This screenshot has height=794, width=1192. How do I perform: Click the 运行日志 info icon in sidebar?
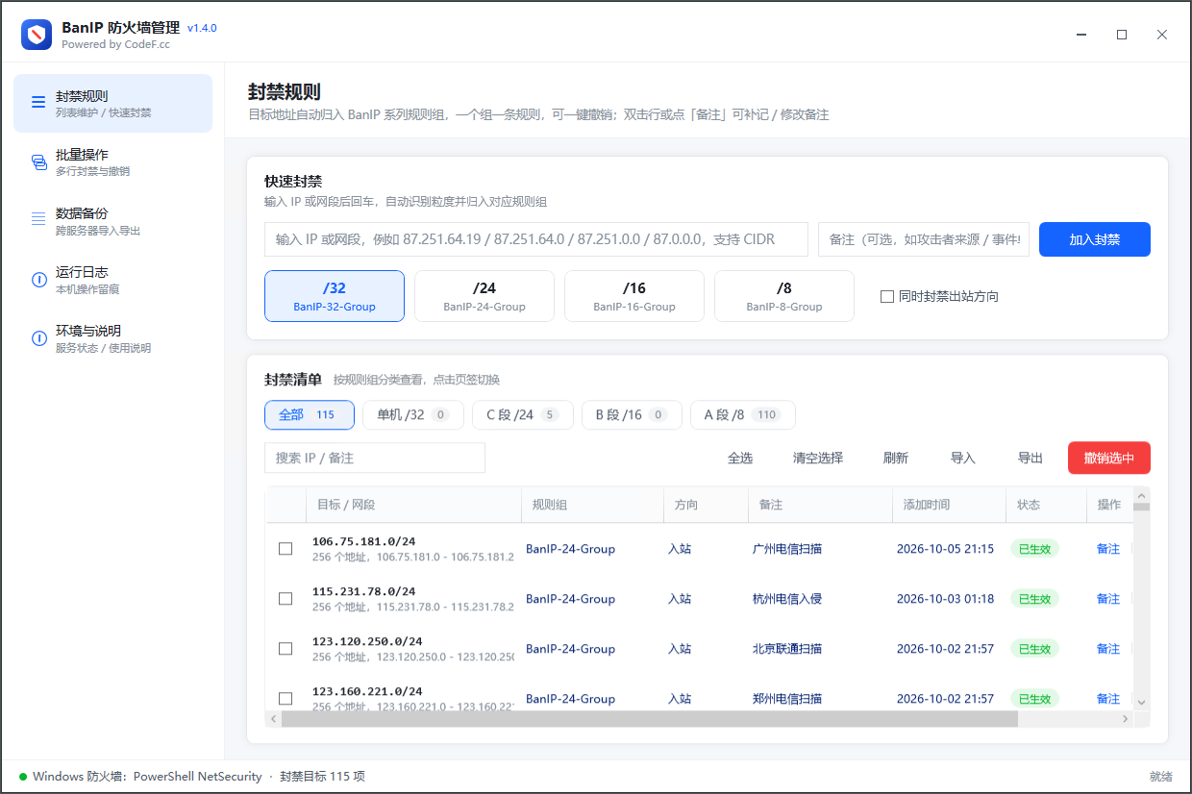click(38, 280)
